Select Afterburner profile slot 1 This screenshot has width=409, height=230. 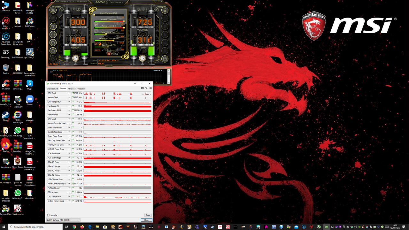point(165,18)
